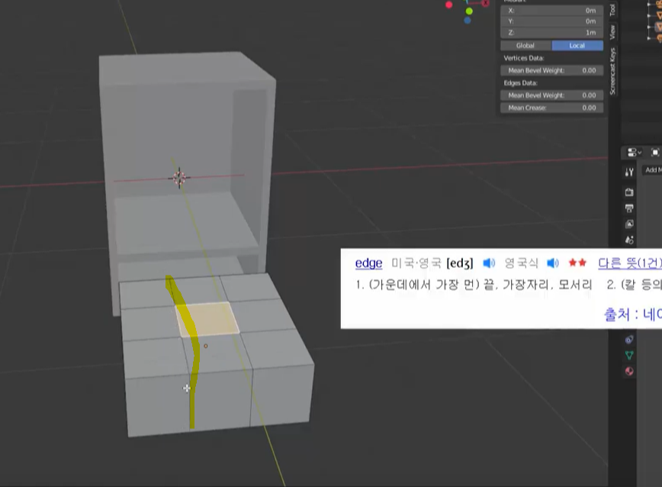The height and width of the screenshot is (487, 662).
Task: Click the median Y value field
Action: pos(552,21)
